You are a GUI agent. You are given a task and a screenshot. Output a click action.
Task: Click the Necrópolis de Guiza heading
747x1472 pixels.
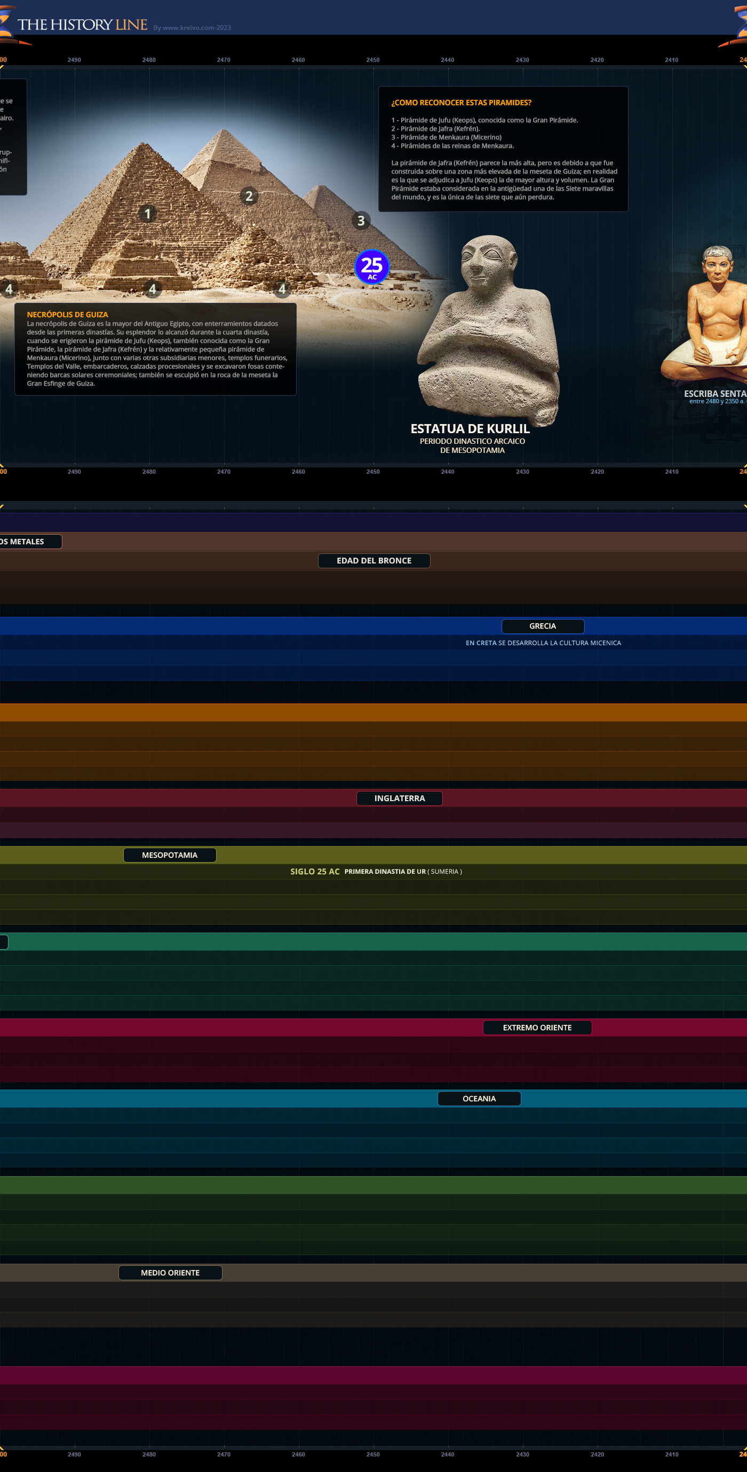coord(67,314)
